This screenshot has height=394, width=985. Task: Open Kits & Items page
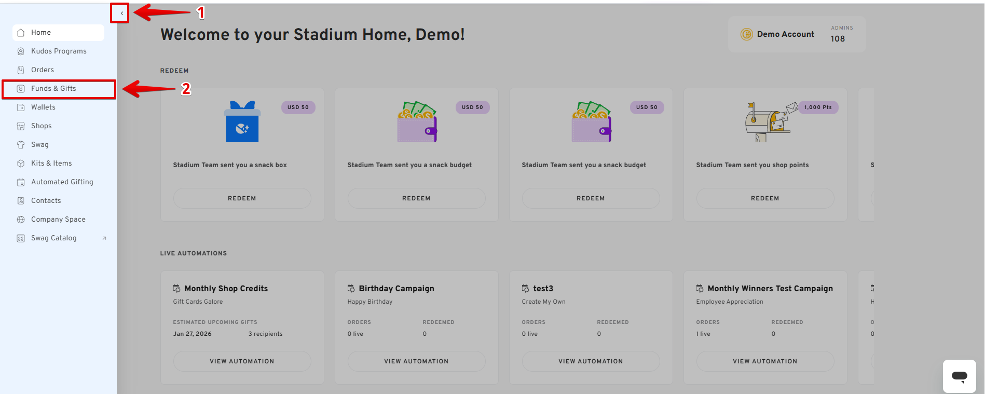(x=51, y=164)
